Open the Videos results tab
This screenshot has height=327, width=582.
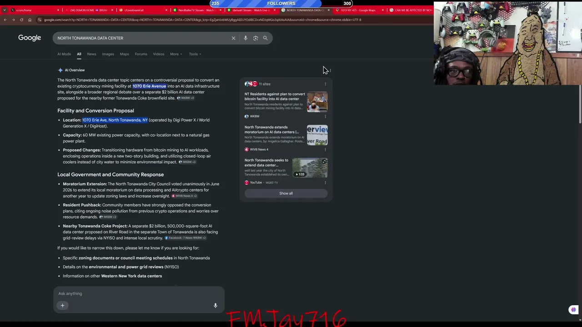[x=159, y=54]
